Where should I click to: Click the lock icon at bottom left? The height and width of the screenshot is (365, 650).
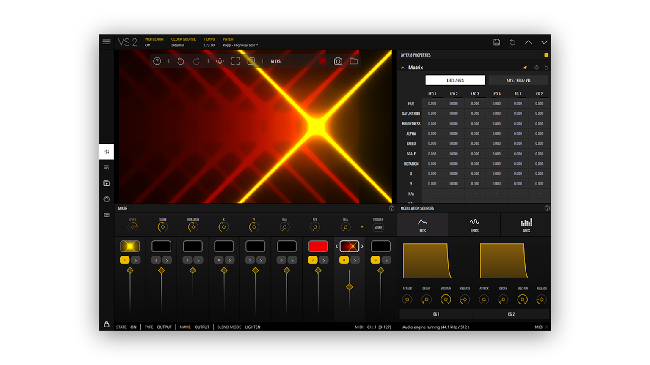click(107, 324)
